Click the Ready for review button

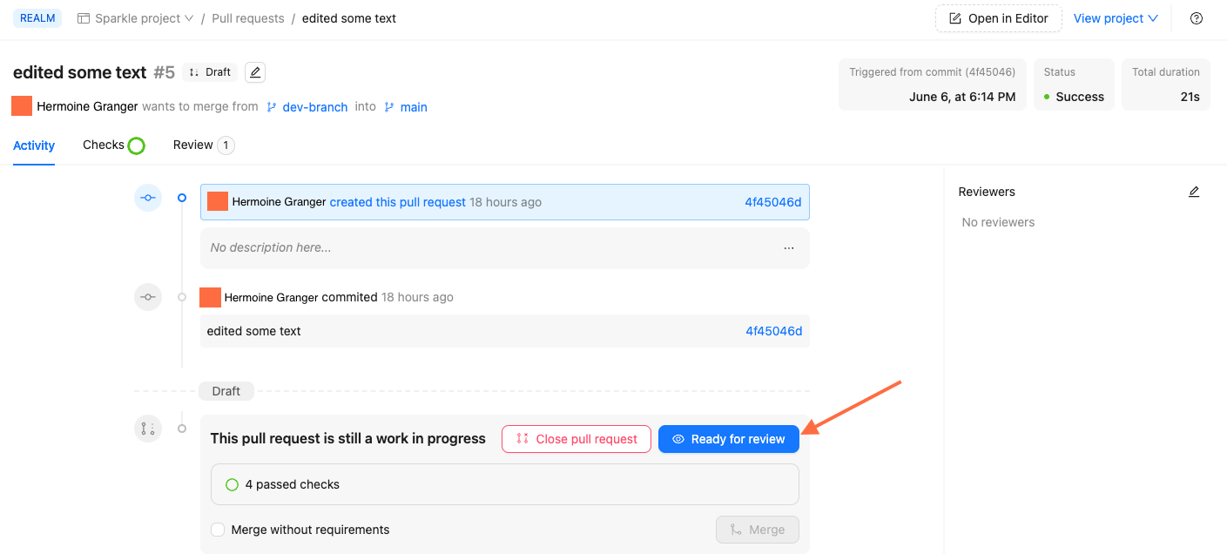(x=728, y=439)
